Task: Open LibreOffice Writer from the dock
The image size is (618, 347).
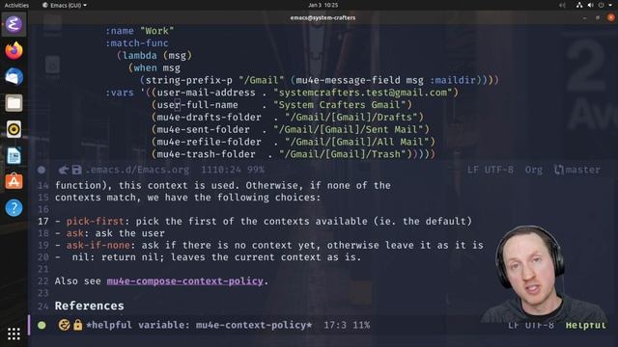Action: [14, 155]
